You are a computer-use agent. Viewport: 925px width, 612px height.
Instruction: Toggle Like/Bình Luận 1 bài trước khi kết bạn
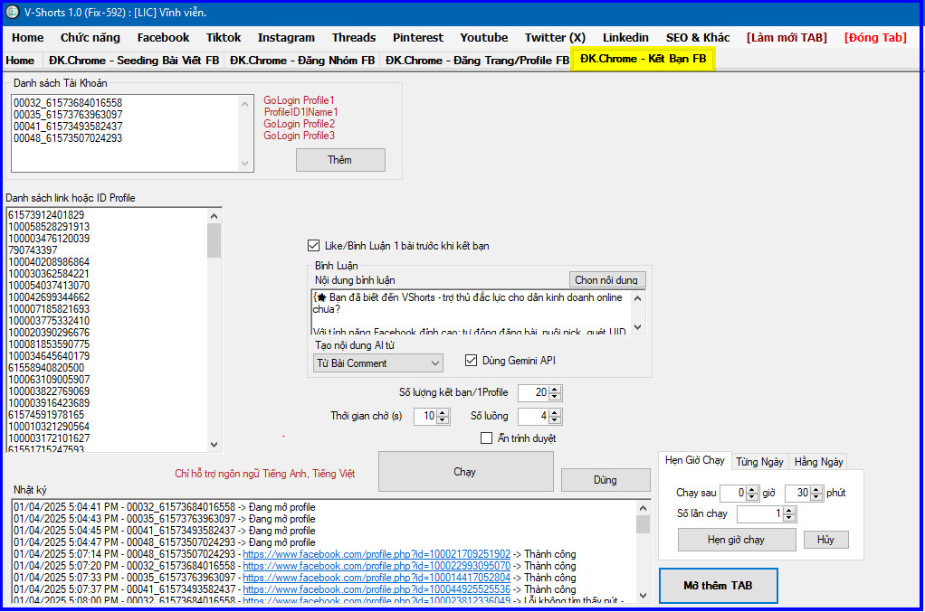click(314, 246)
